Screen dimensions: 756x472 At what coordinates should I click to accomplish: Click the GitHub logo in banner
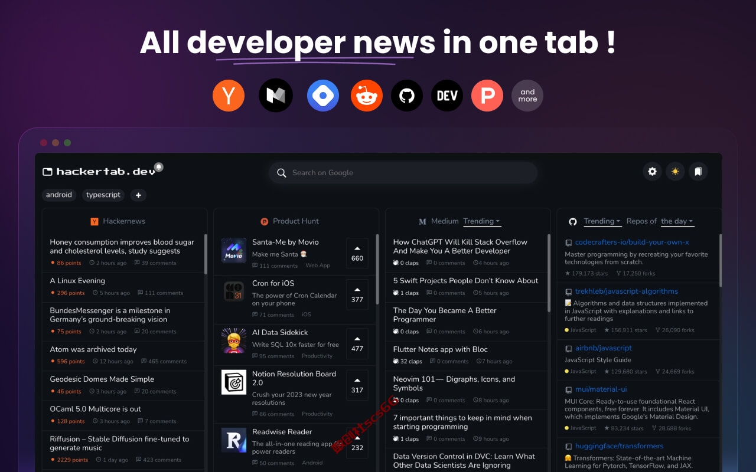tap(407, 95)
